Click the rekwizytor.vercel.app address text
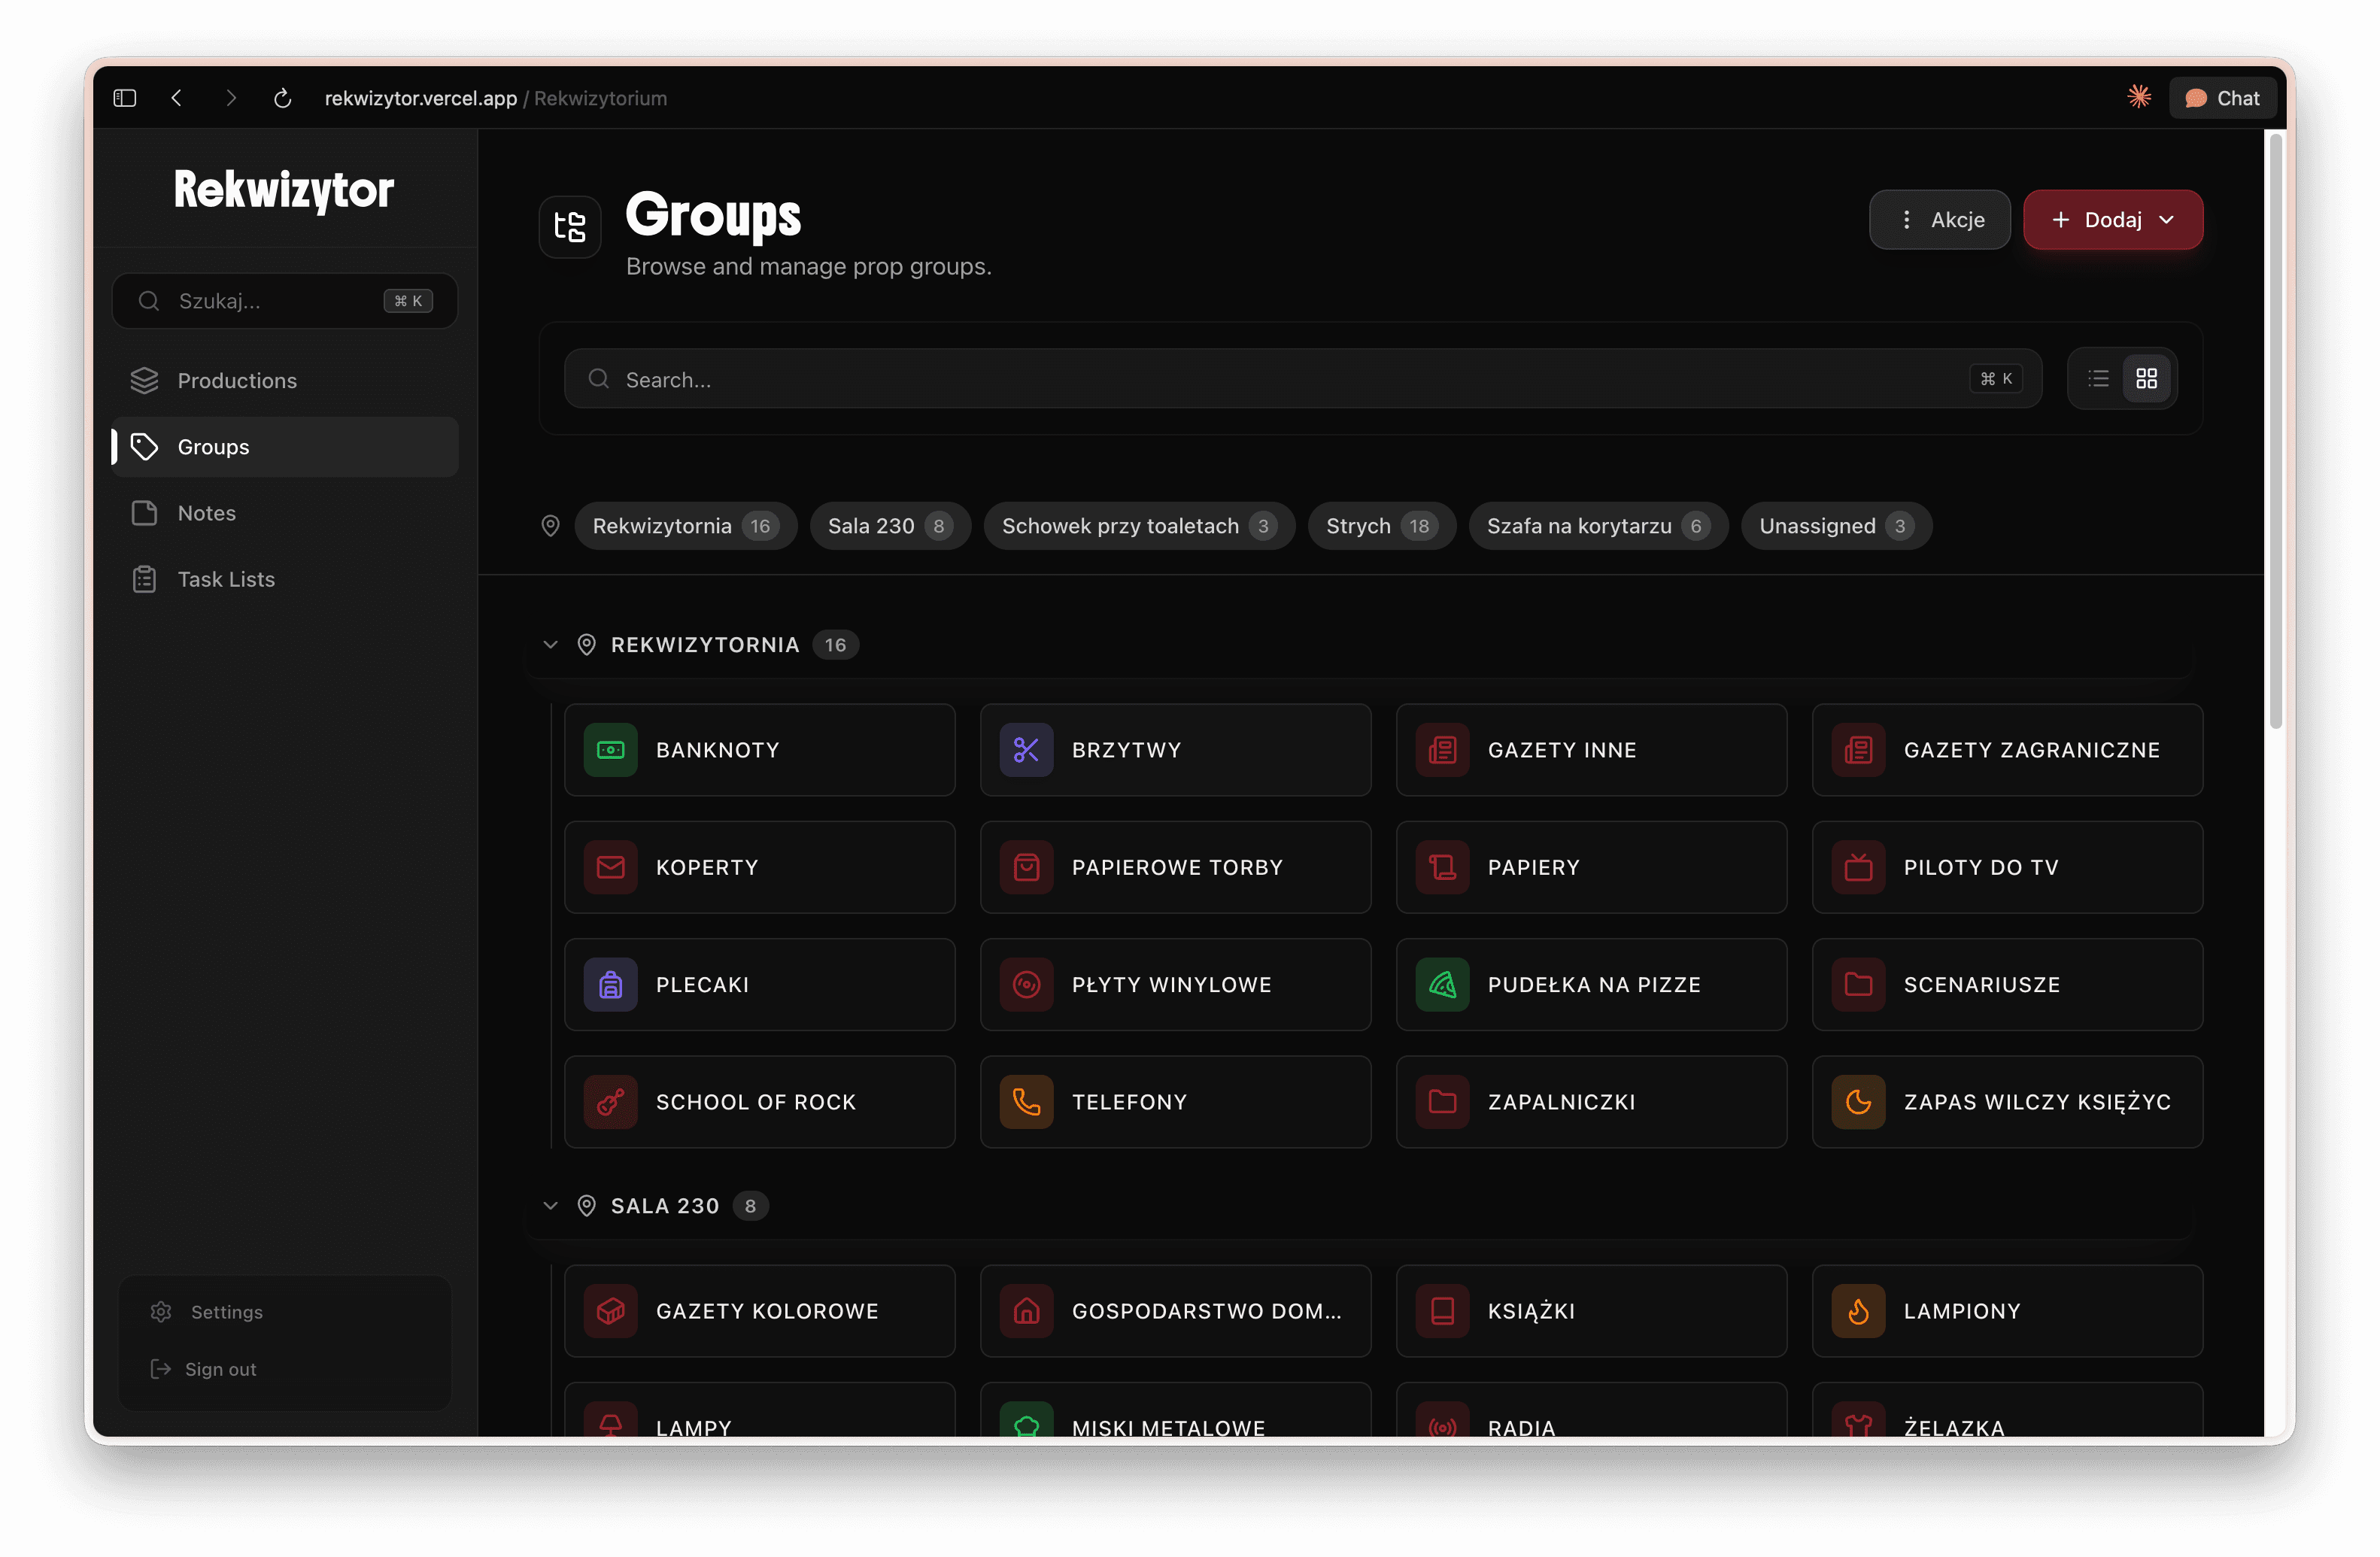 click(420, 98)
